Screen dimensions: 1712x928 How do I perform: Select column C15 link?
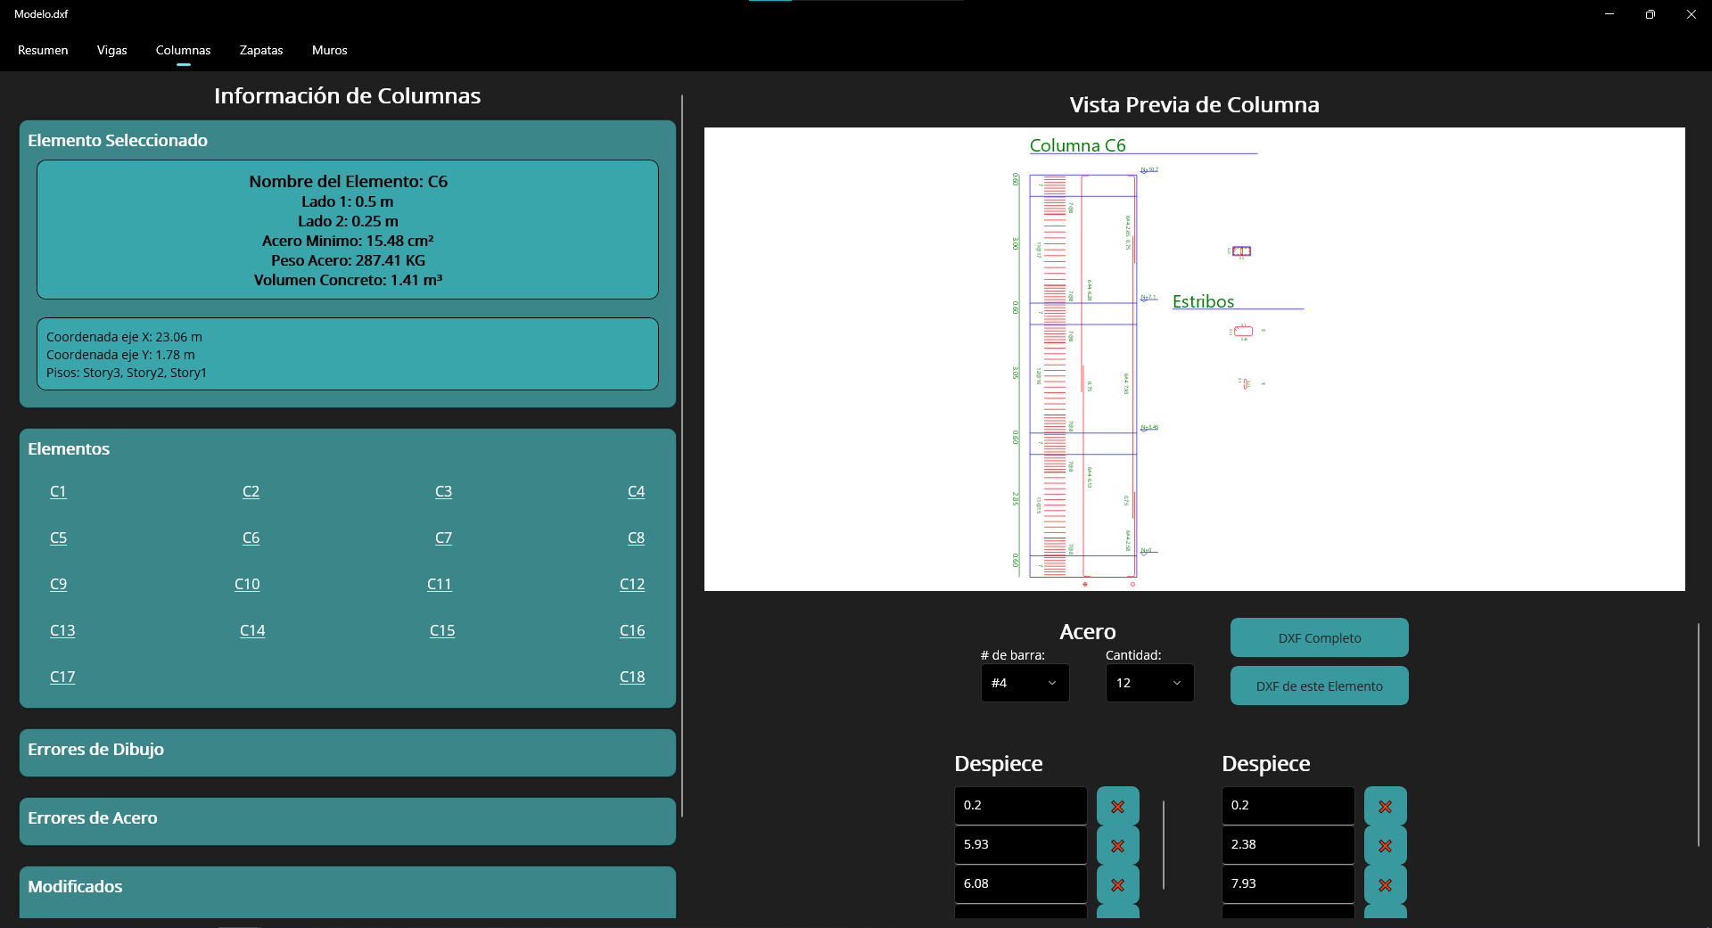[442, 631]
